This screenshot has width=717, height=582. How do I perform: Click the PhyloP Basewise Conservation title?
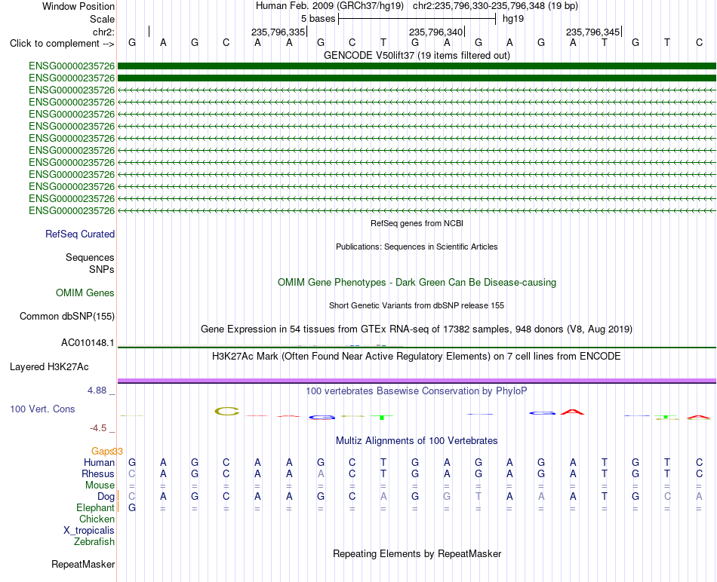click(417, 391)
